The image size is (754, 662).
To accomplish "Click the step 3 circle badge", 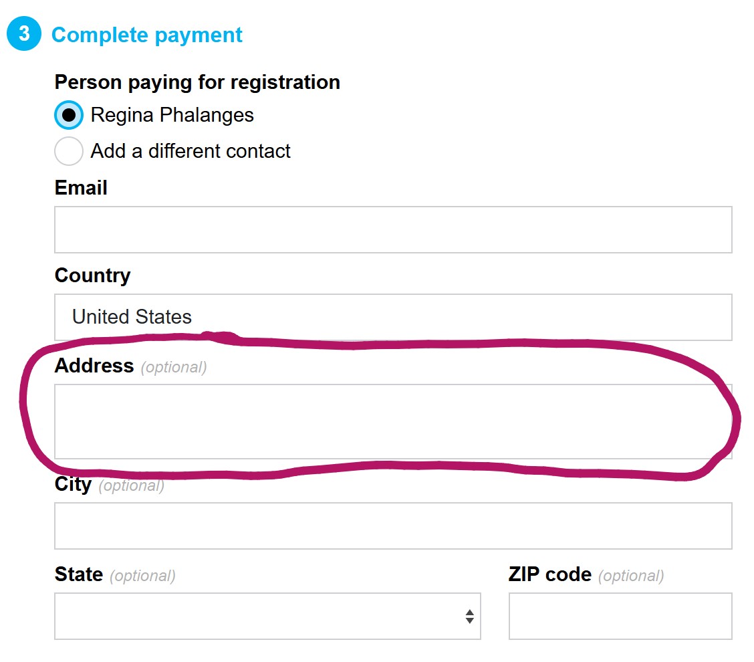I will [x=24, y=35].
